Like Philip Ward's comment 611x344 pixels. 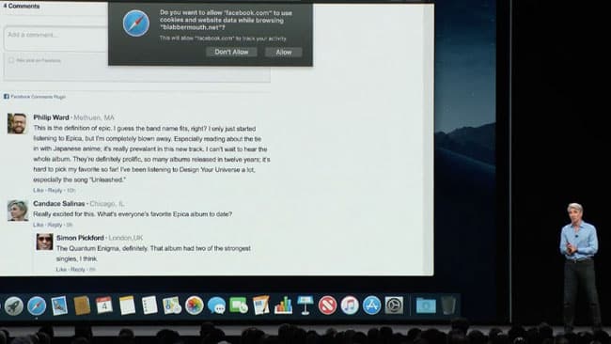pos(39,190)
